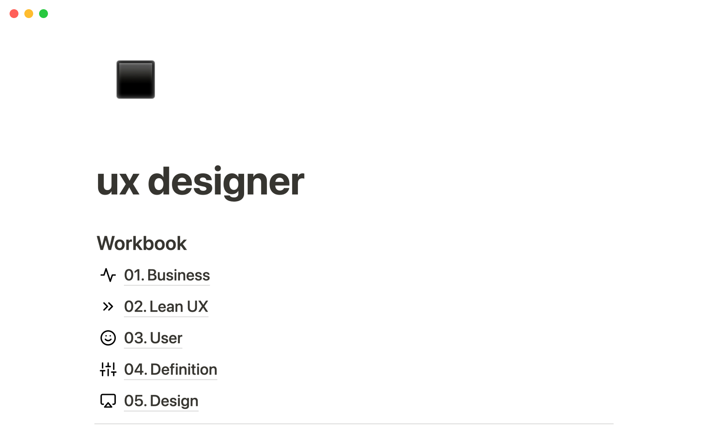Click the word "designer" in the page title

click(x=226, y=182)
